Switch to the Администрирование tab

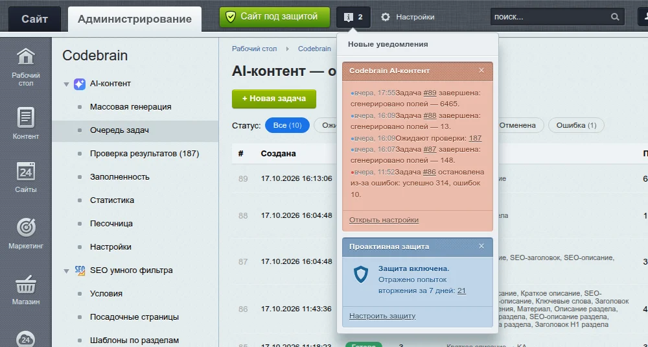point(135,19)
